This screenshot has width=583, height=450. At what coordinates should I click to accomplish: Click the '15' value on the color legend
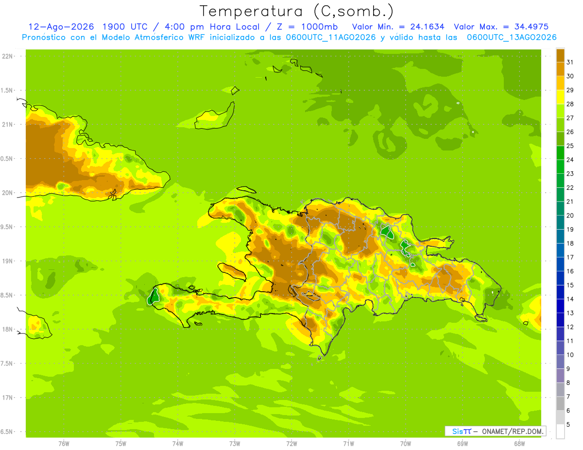click(x=570, y=285)
